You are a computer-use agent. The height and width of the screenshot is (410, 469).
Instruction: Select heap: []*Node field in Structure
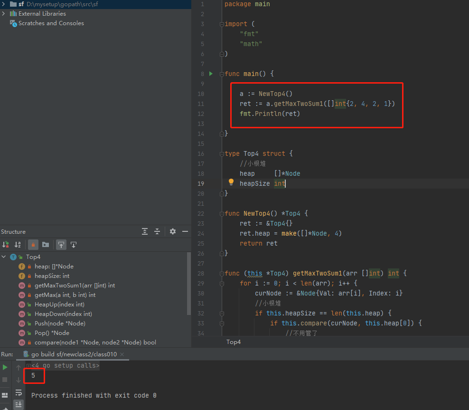pos(54,267)
